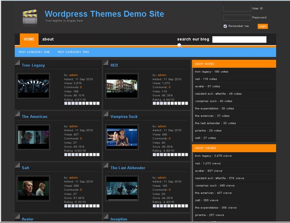Open the Inception post title
This screenshot has height=223, width=290.
tap(119, 219)
